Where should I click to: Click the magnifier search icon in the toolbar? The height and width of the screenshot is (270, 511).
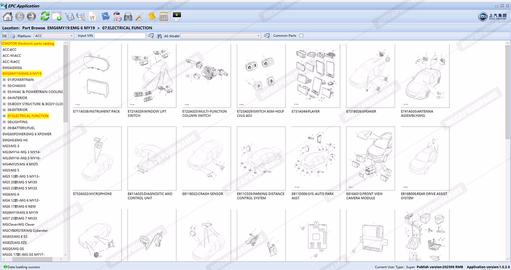click(80, 16)
